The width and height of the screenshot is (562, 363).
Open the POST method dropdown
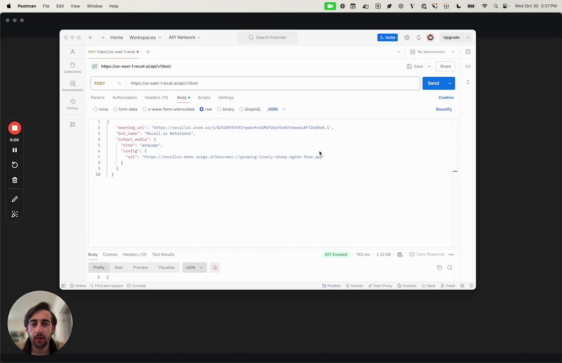click(108, 83)
